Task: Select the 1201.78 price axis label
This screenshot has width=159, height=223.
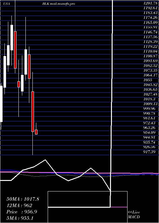Action: click(151, 4)
